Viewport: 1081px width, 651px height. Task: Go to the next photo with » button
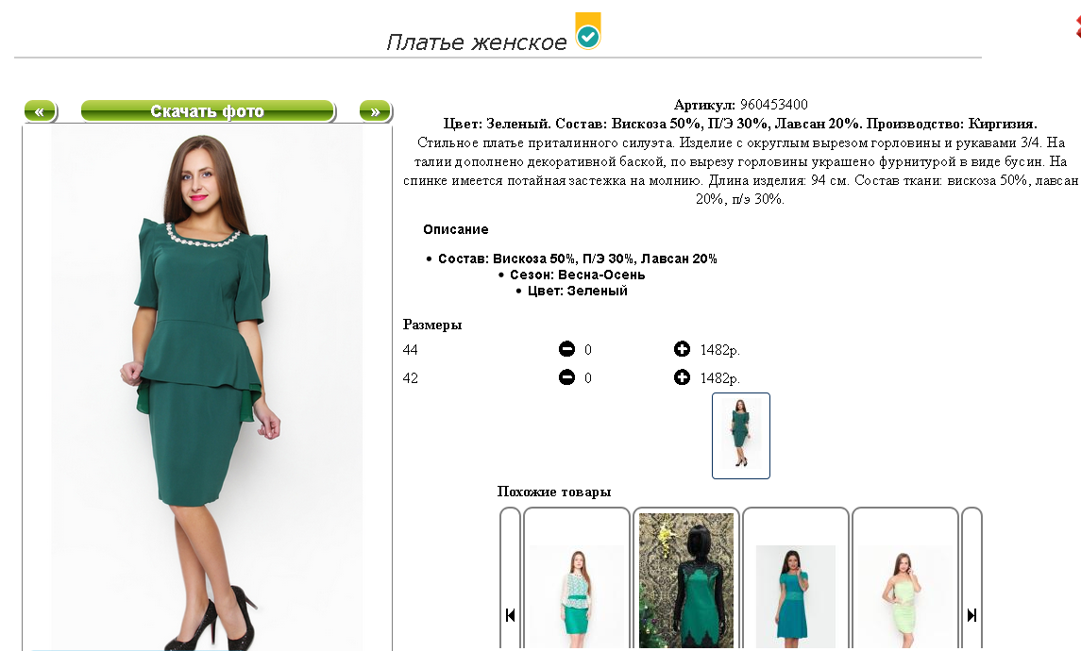point(375,111)
